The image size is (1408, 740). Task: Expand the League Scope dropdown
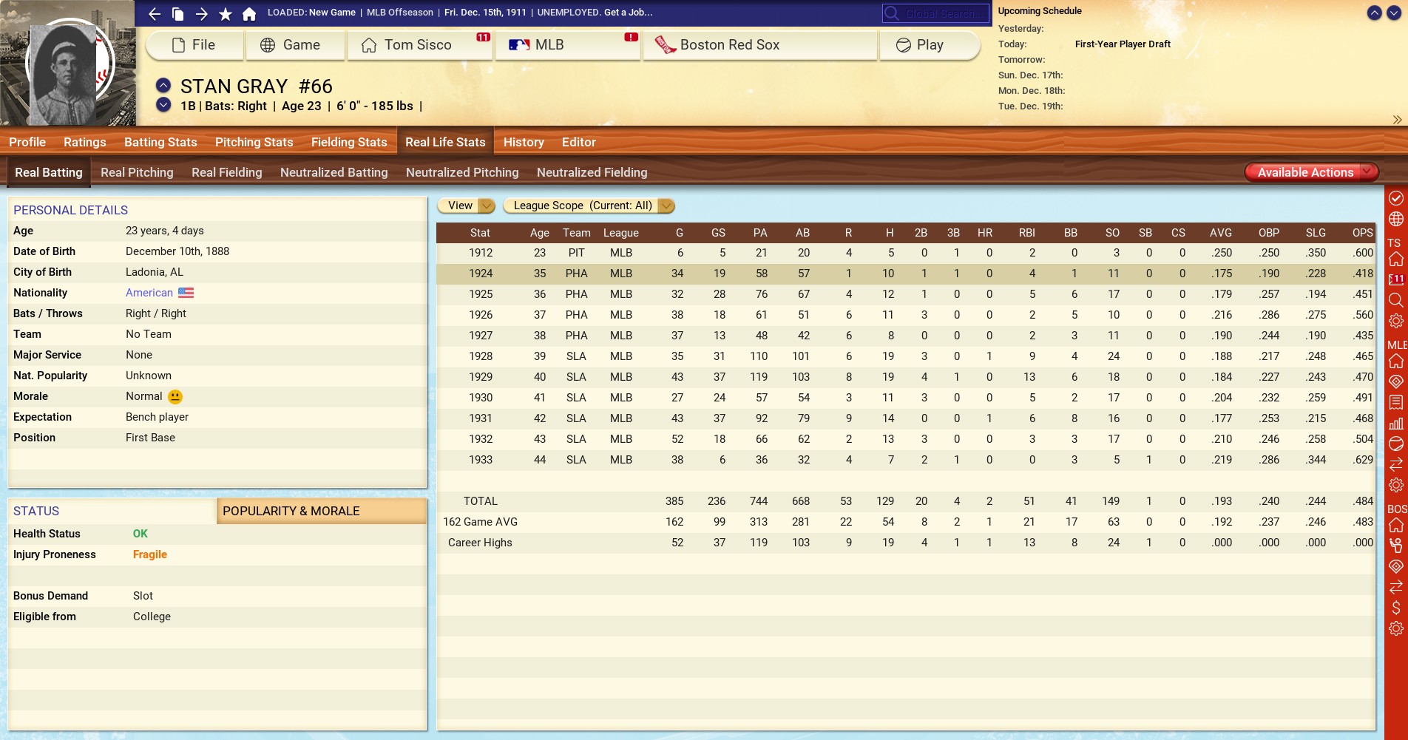(589, 206)
